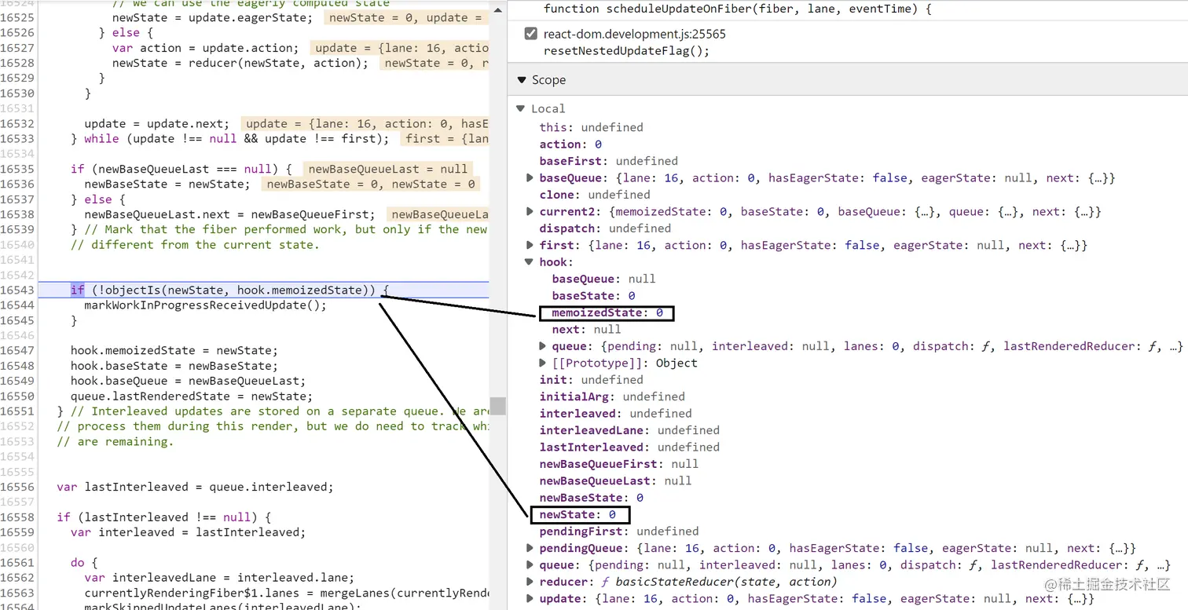
Task: Collapse the Scope section
Action: click(x=521, y=79)
